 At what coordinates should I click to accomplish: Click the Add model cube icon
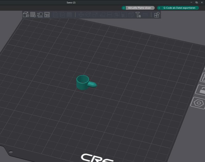point(26,15)
